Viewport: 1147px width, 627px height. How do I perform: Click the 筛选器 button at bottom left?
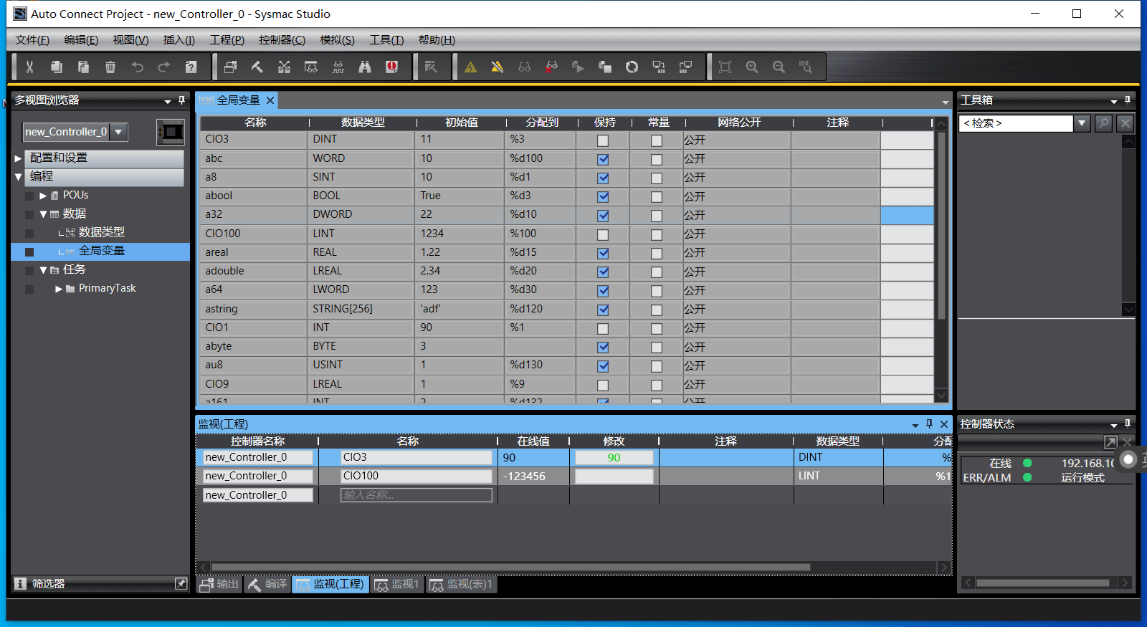[x=49, y=584]
